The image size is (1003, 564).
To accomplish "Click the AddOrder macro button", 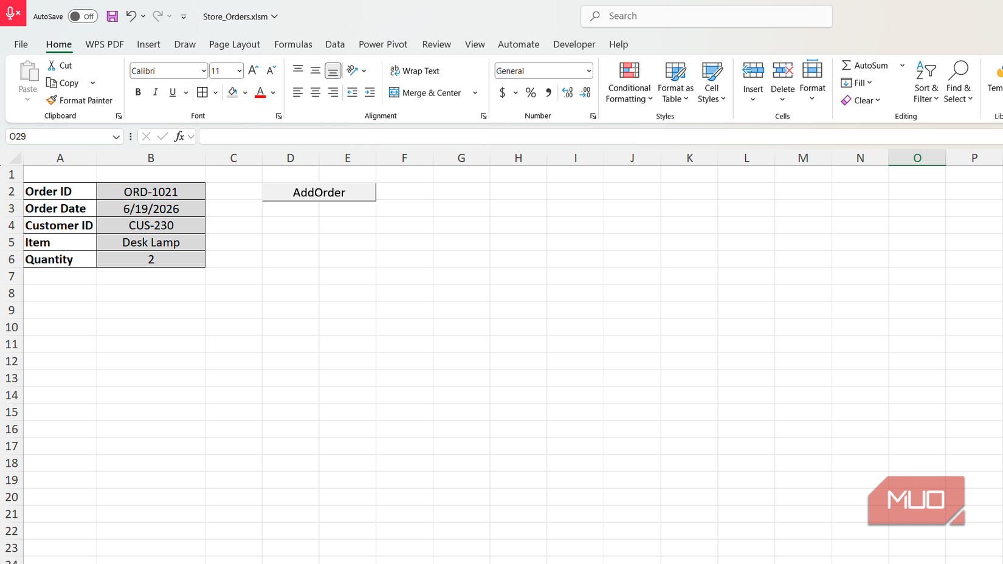I will pyautogui.click(x=319, y=192).
